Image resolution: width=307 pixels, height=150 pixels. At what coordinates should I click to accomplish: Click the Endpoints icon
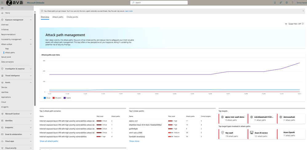click(x=2, y=128)
